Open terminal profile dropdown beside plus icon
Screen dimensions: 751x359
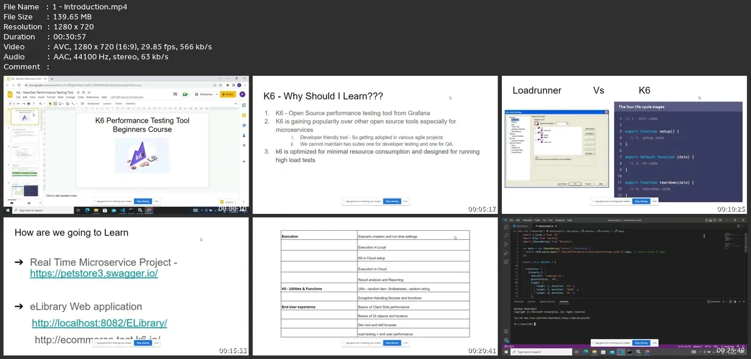point(726,301)
